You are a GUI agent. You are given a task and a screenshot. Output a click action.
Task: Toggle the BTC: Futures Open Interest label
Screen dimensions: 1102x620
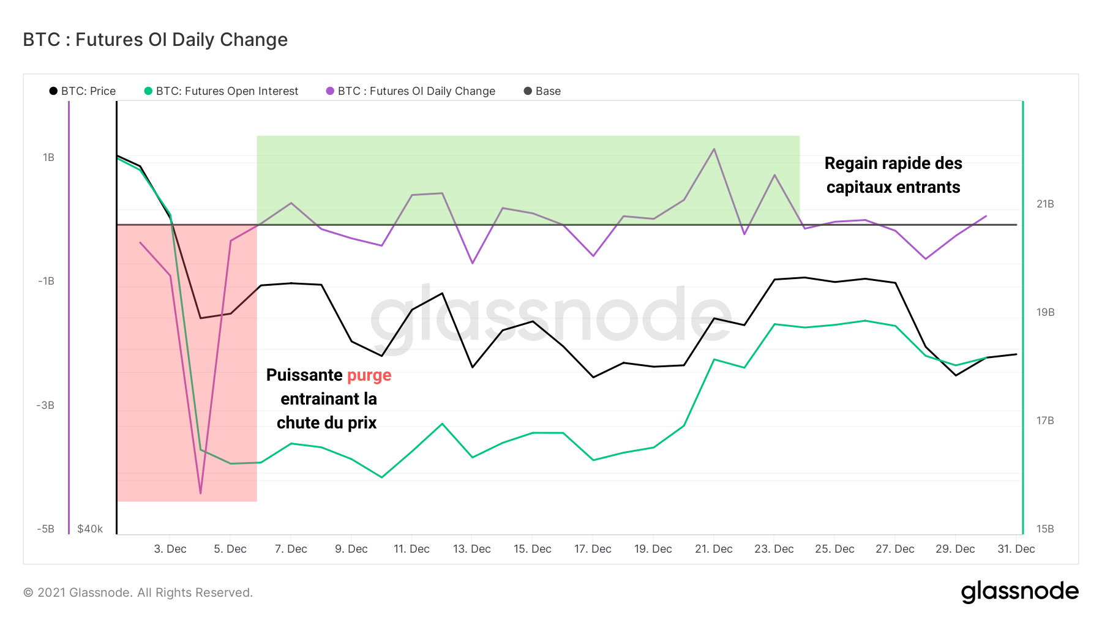(x=227, y=91)
